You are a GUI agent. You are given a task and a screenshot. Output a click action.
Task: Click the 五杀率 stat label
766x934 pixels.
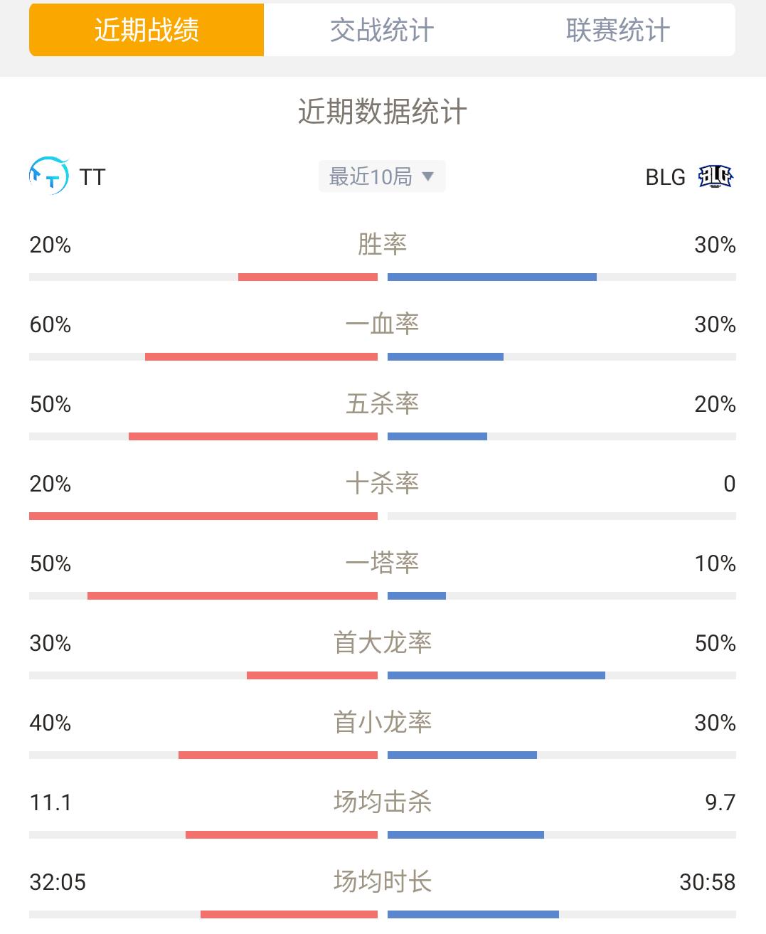382,404
